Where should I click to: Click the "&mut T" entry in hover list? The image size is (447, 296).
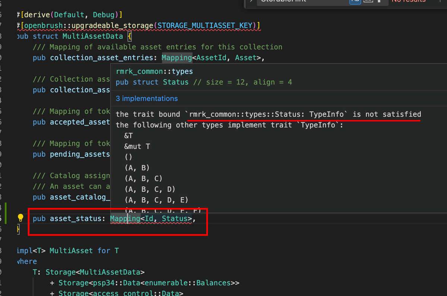137,147
